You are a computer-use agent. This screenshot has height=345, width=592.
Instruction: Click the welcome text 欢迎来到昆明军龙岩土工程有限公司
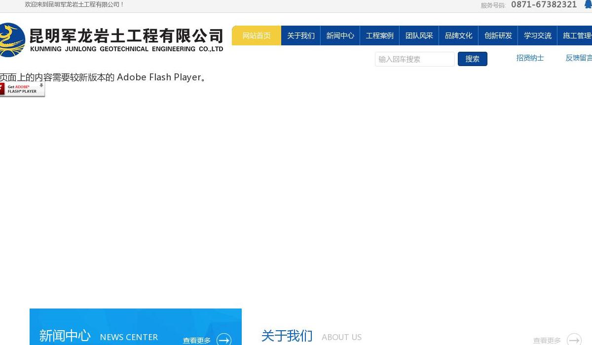click(x=74, y=4)
